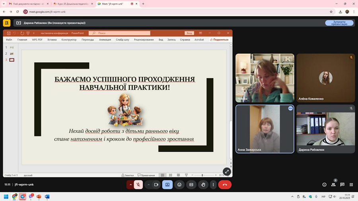
Task: Click the PowerPoint Поиск search box
Action: (119, 33)
